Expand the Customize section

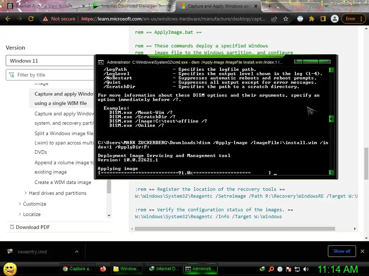[35, 204]
